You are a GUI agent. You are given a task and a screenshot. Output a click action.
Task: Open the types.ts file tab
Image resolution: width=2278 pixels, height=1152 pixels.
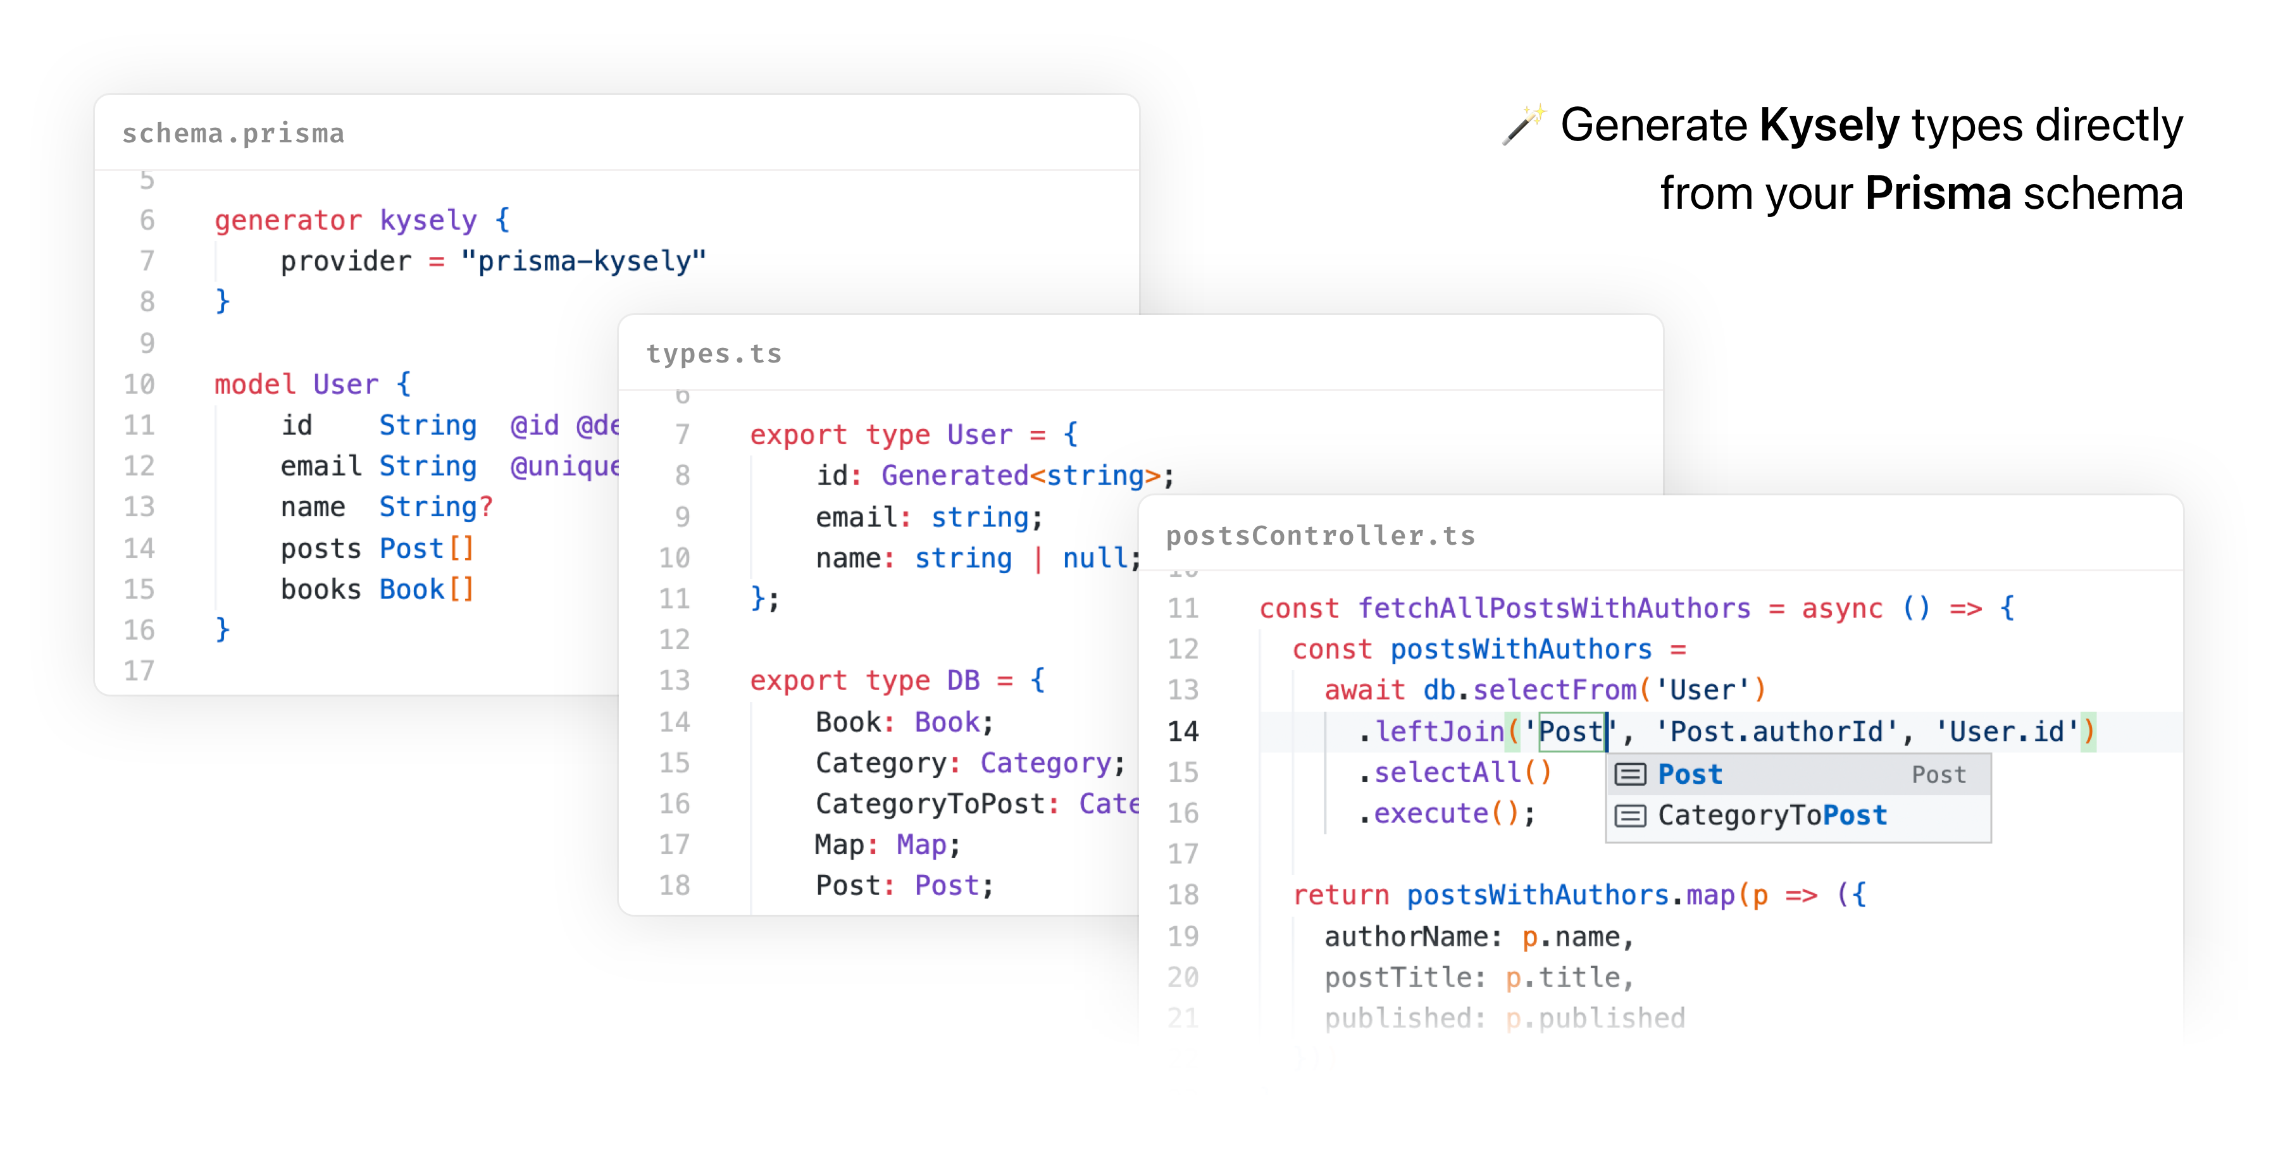pyautogui.click(x=714, y=354)
